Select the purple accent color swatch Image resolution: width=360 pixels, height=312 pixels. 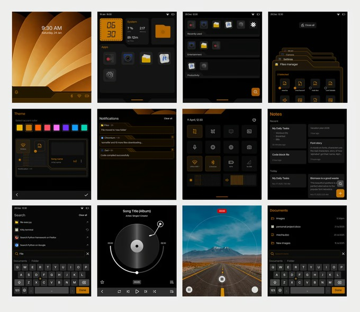tap(66, 128)
